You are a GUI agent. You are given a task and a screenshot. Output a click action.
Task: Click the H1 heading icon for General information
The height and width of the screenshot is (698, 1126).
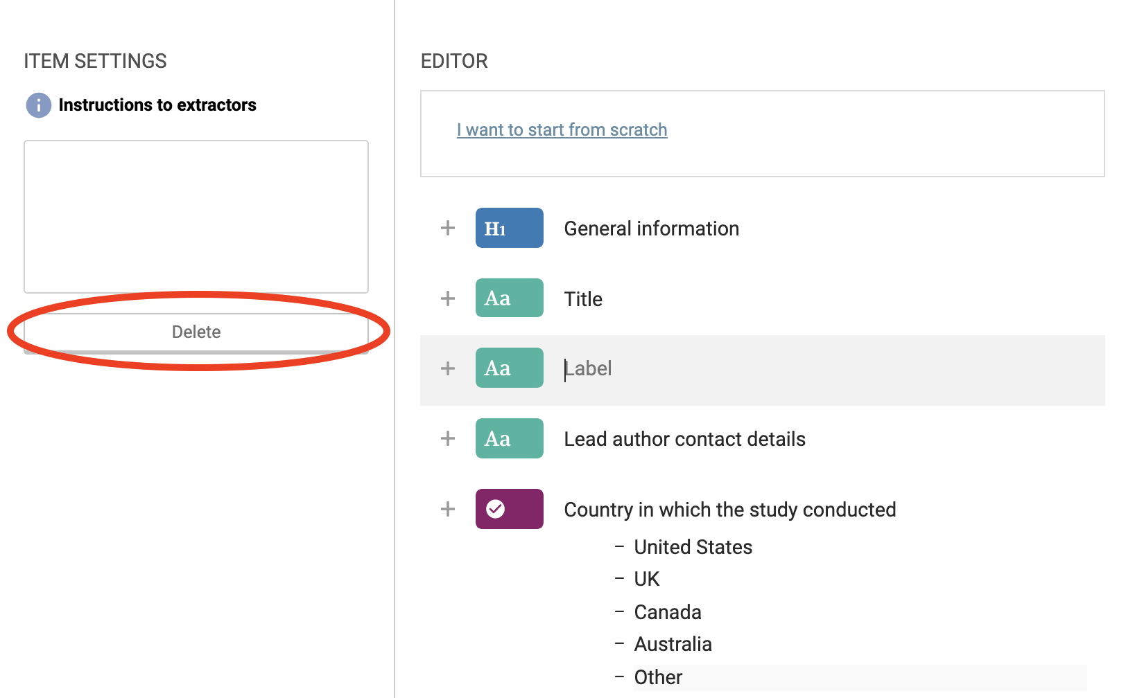509,228
